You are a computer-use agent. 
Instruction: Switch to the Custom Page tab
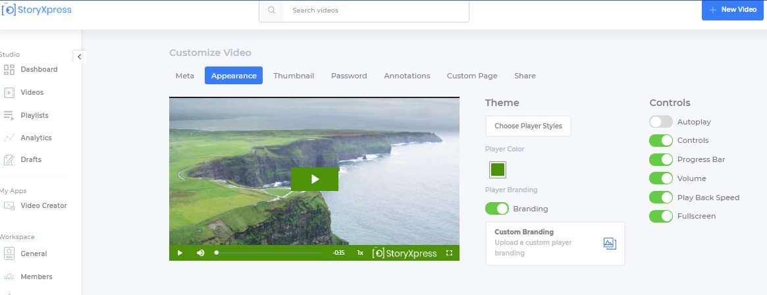coord(472,76)
